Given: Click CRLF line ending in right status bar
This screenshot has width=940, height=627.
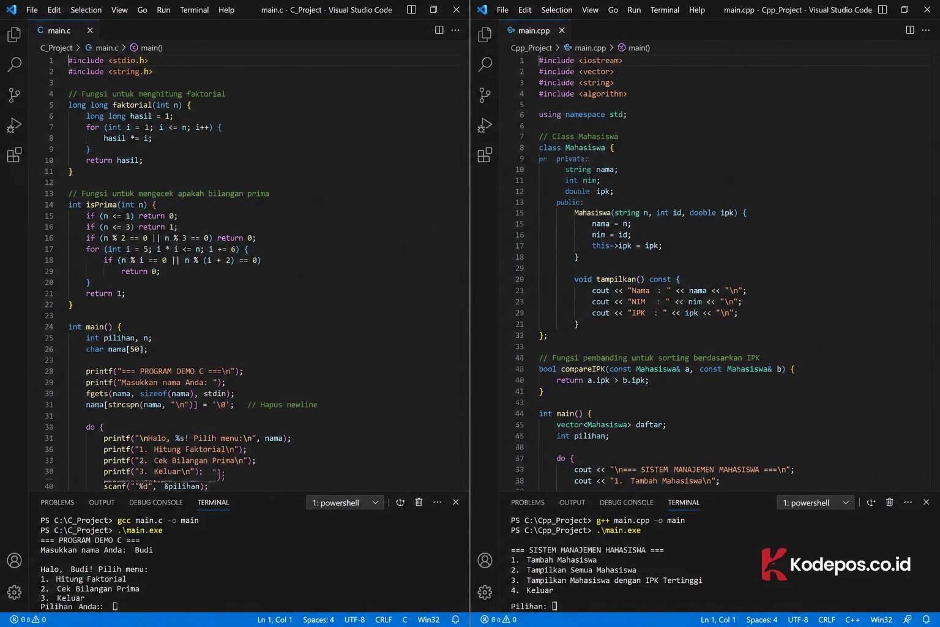Looking at the screenshot, I should tap(827, 620).
